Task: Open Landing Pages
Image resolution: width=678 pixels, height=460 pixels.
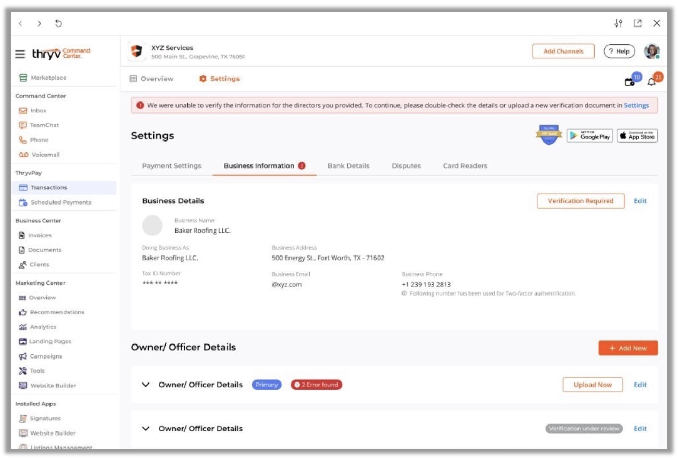Action: pyautogui.click(x=45, y=341)
